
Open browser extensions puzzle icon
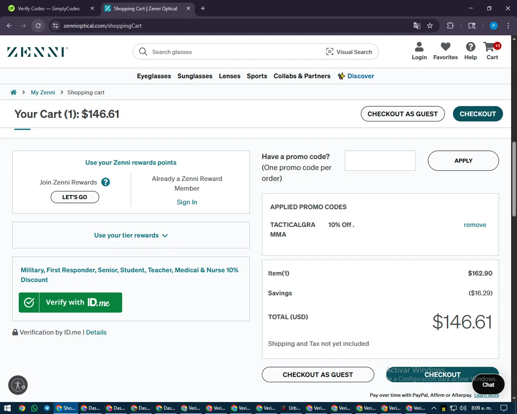coord(450,26)
